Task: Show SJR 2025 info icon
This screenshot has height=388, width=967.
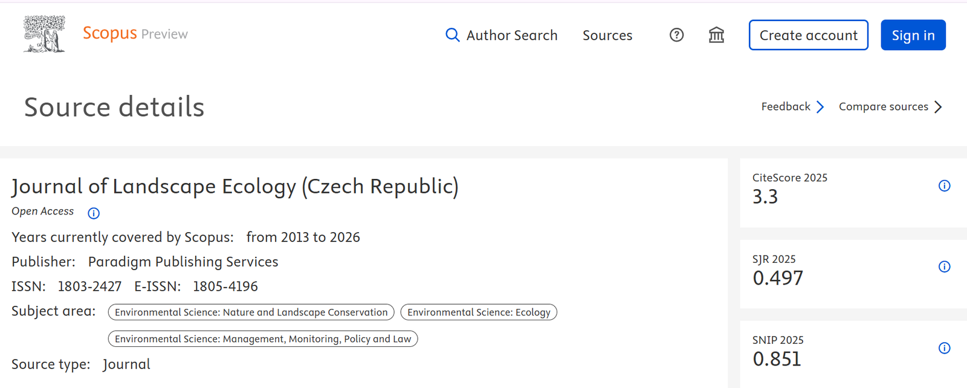Action: pos(944,267)
